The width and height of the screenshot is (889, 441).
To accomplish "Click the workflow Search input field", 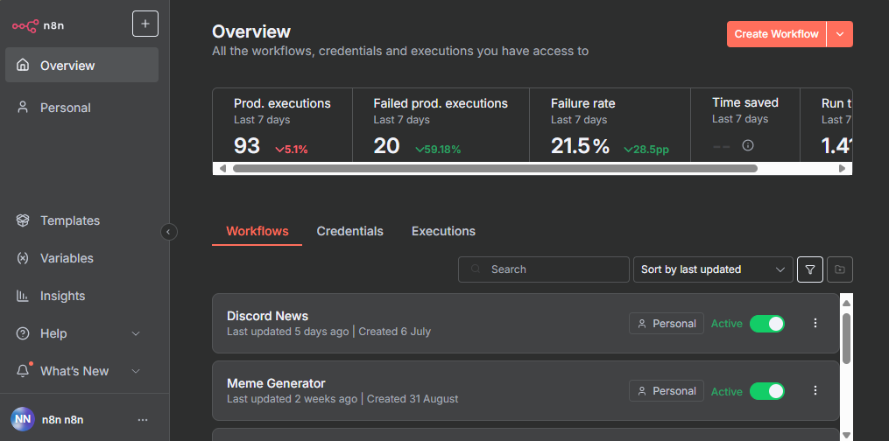I will (552, 269).
